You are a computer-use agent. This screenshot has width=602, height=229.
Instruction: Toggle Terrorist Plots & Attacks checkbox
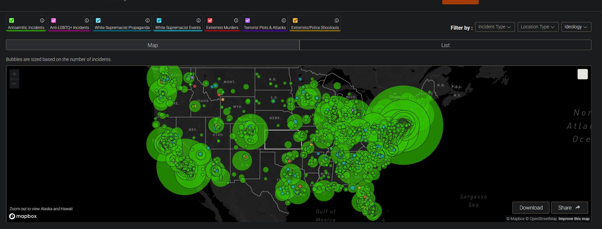(x=248, y=20)
